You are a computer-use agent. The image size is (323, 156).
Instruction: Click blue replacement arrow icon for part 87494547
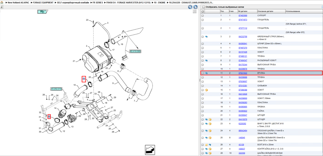[206, 60]
